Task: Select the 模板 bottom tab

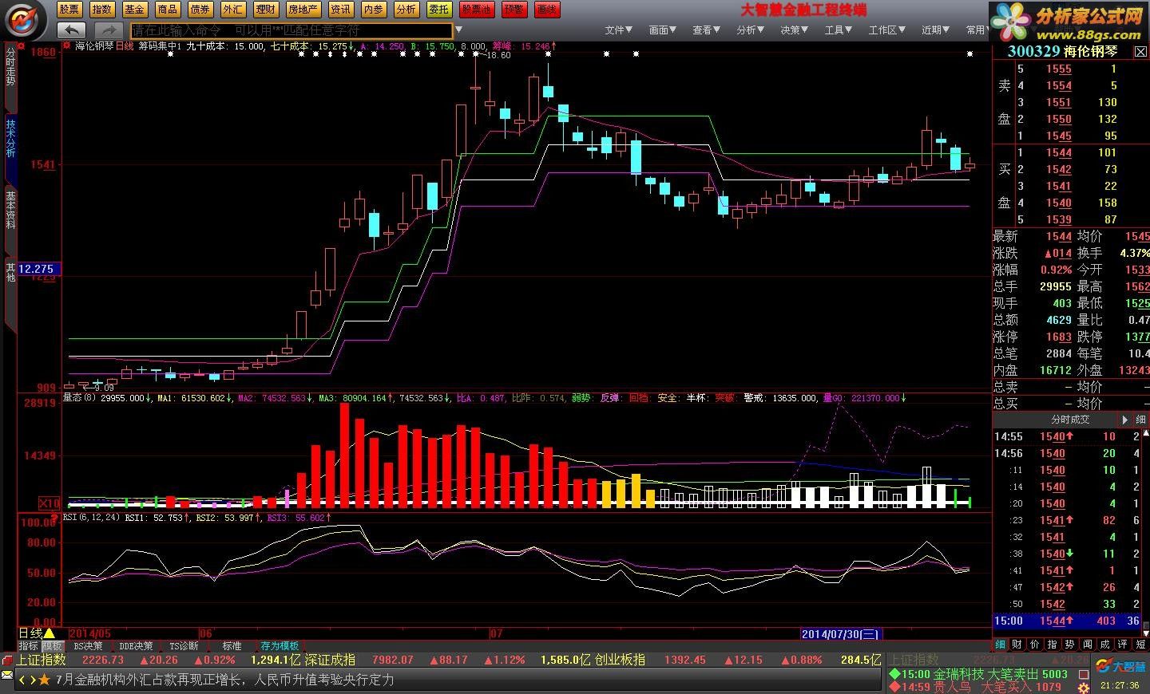Action: 52,646
